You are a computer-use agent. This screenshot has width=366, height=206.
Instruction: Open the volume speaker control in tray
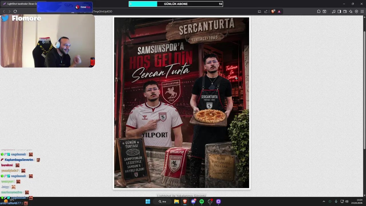click(347, 201)
